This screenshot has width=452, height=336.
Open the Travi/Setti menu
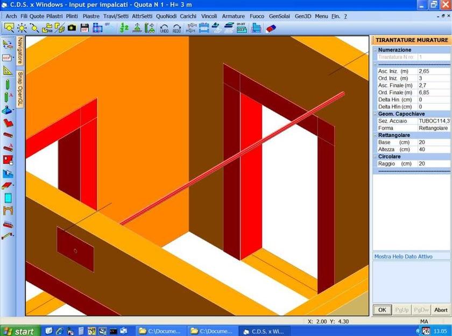[x=116, y=16]
